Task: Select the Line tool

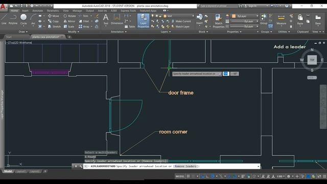Action: tap(4, 19)
